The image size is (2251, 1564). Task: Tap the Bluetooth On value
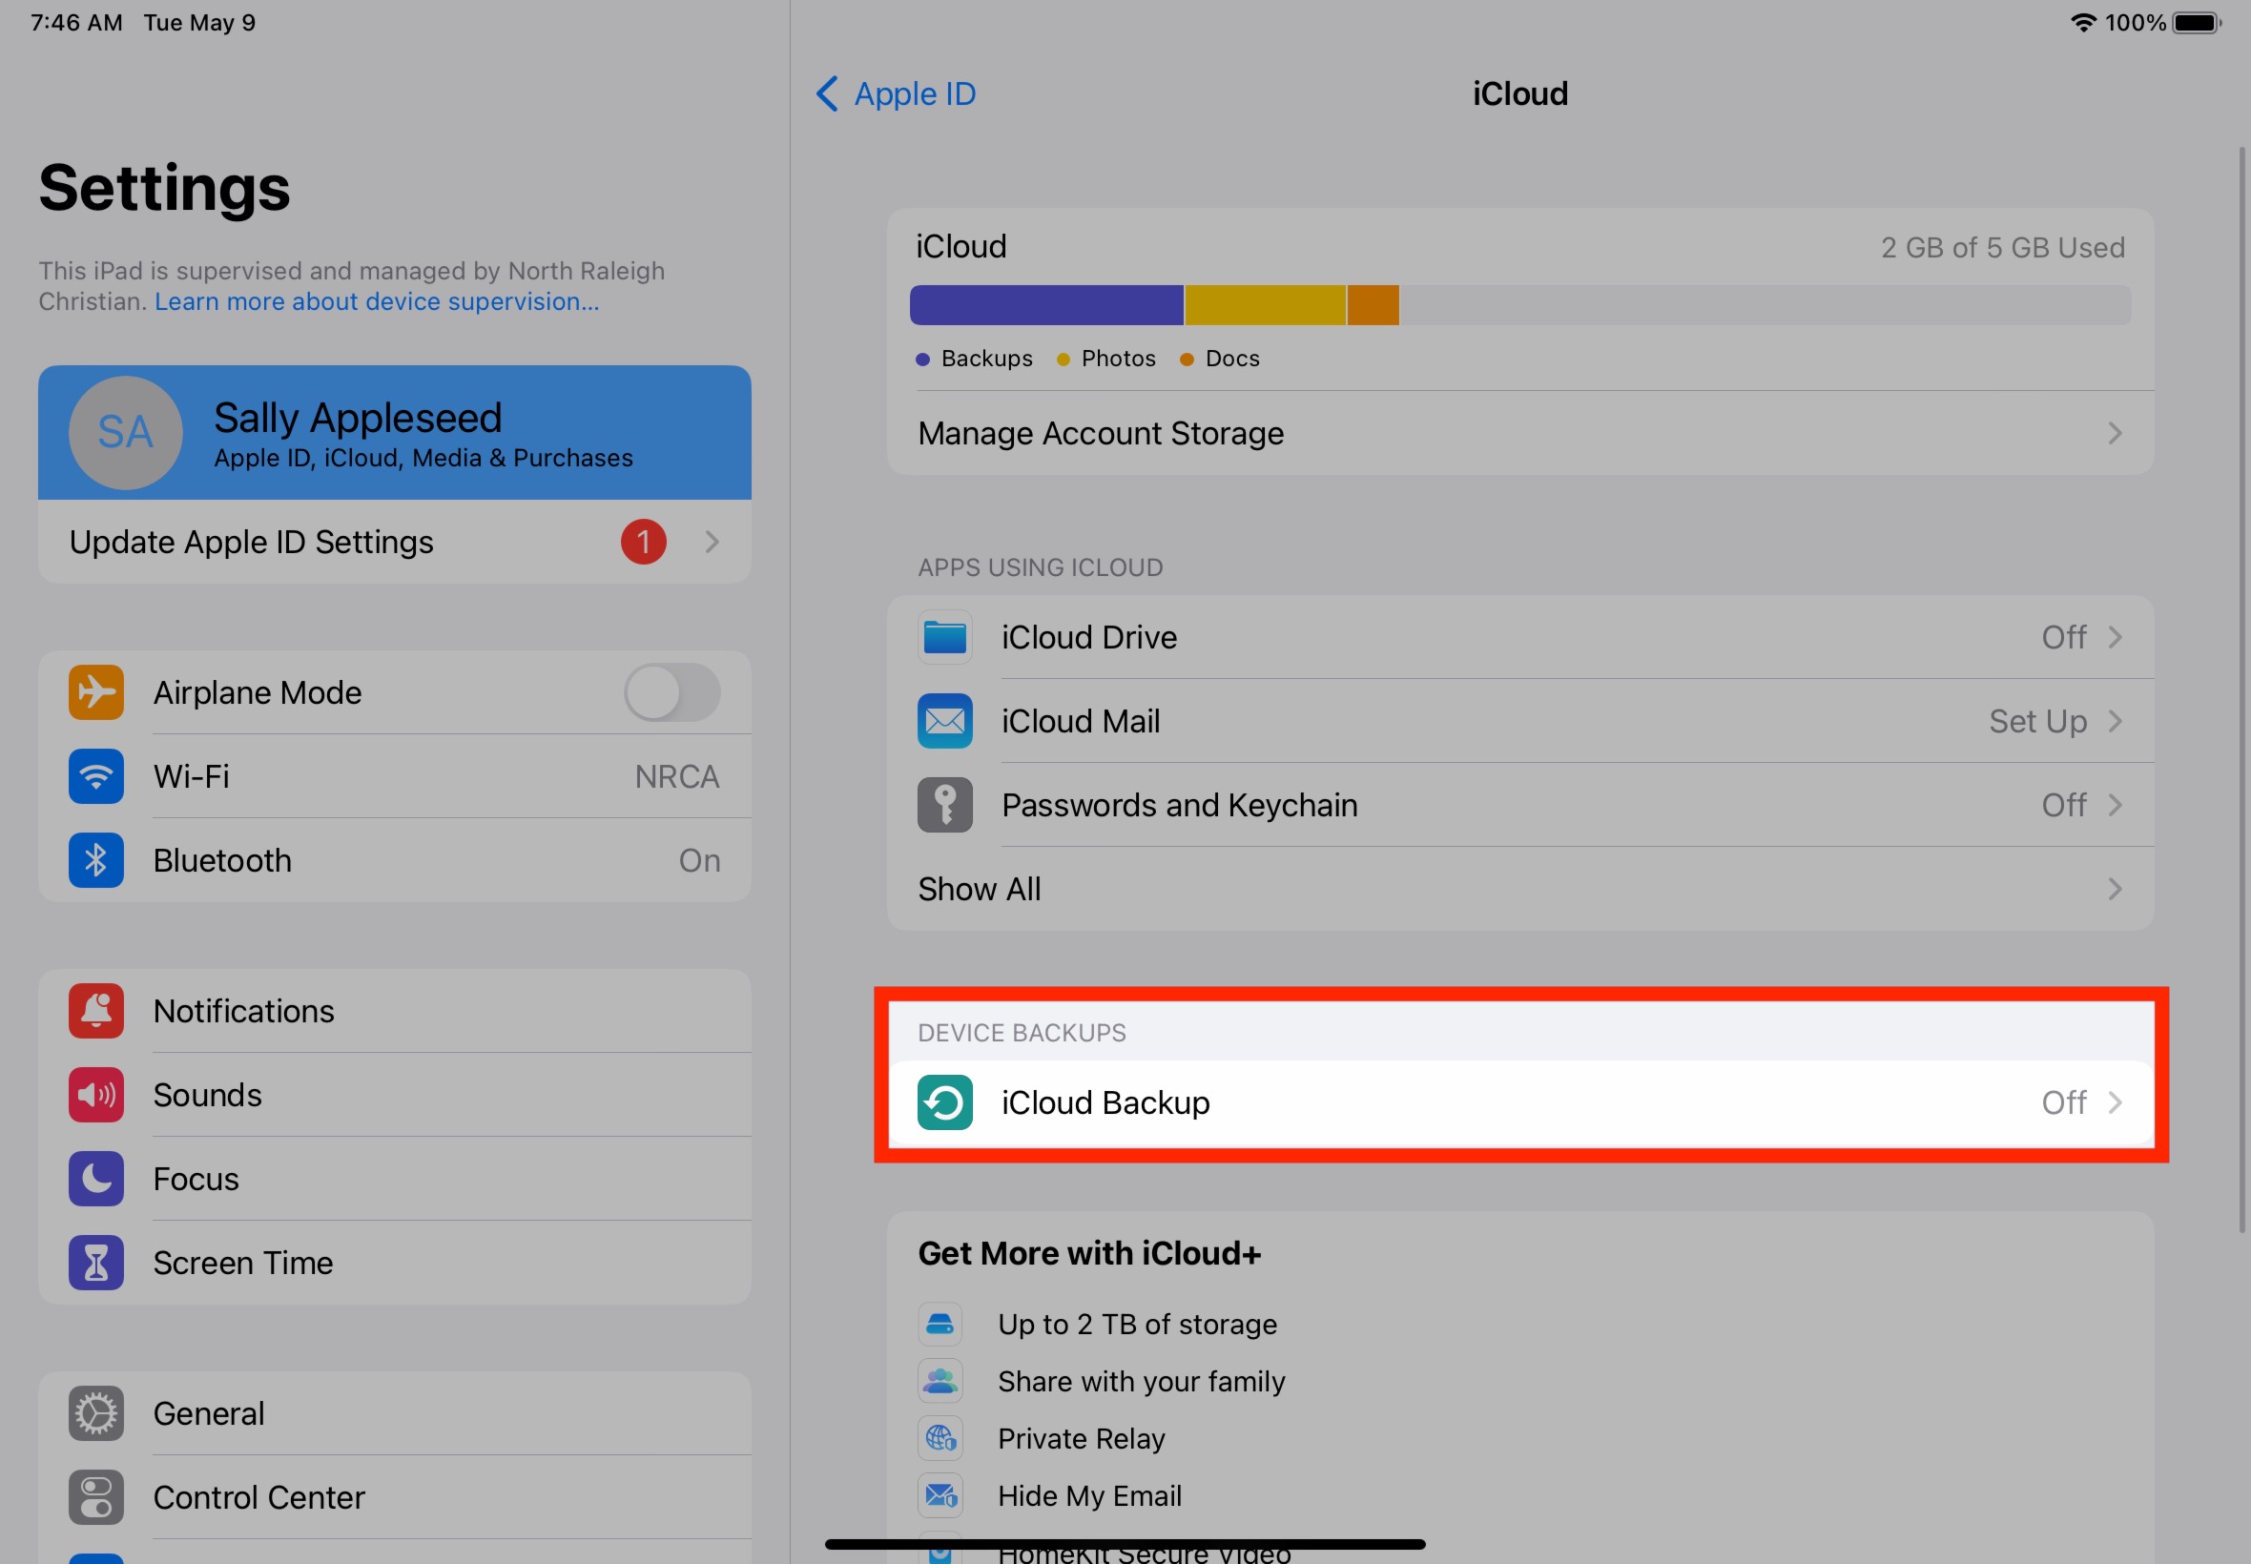point(700,860)
